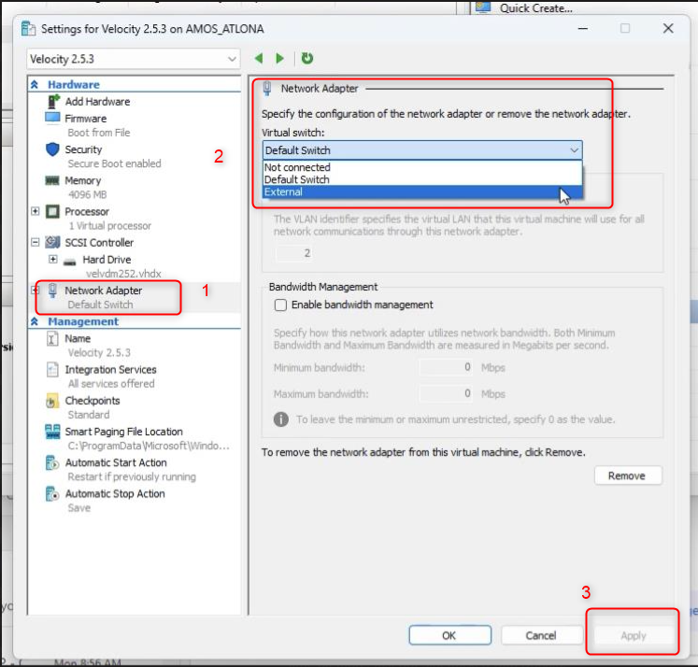This screenshot has height=667, width=698.
Task: Select Smart Paging File Location item
Action: pyautogui.click(x=123, y=432)
